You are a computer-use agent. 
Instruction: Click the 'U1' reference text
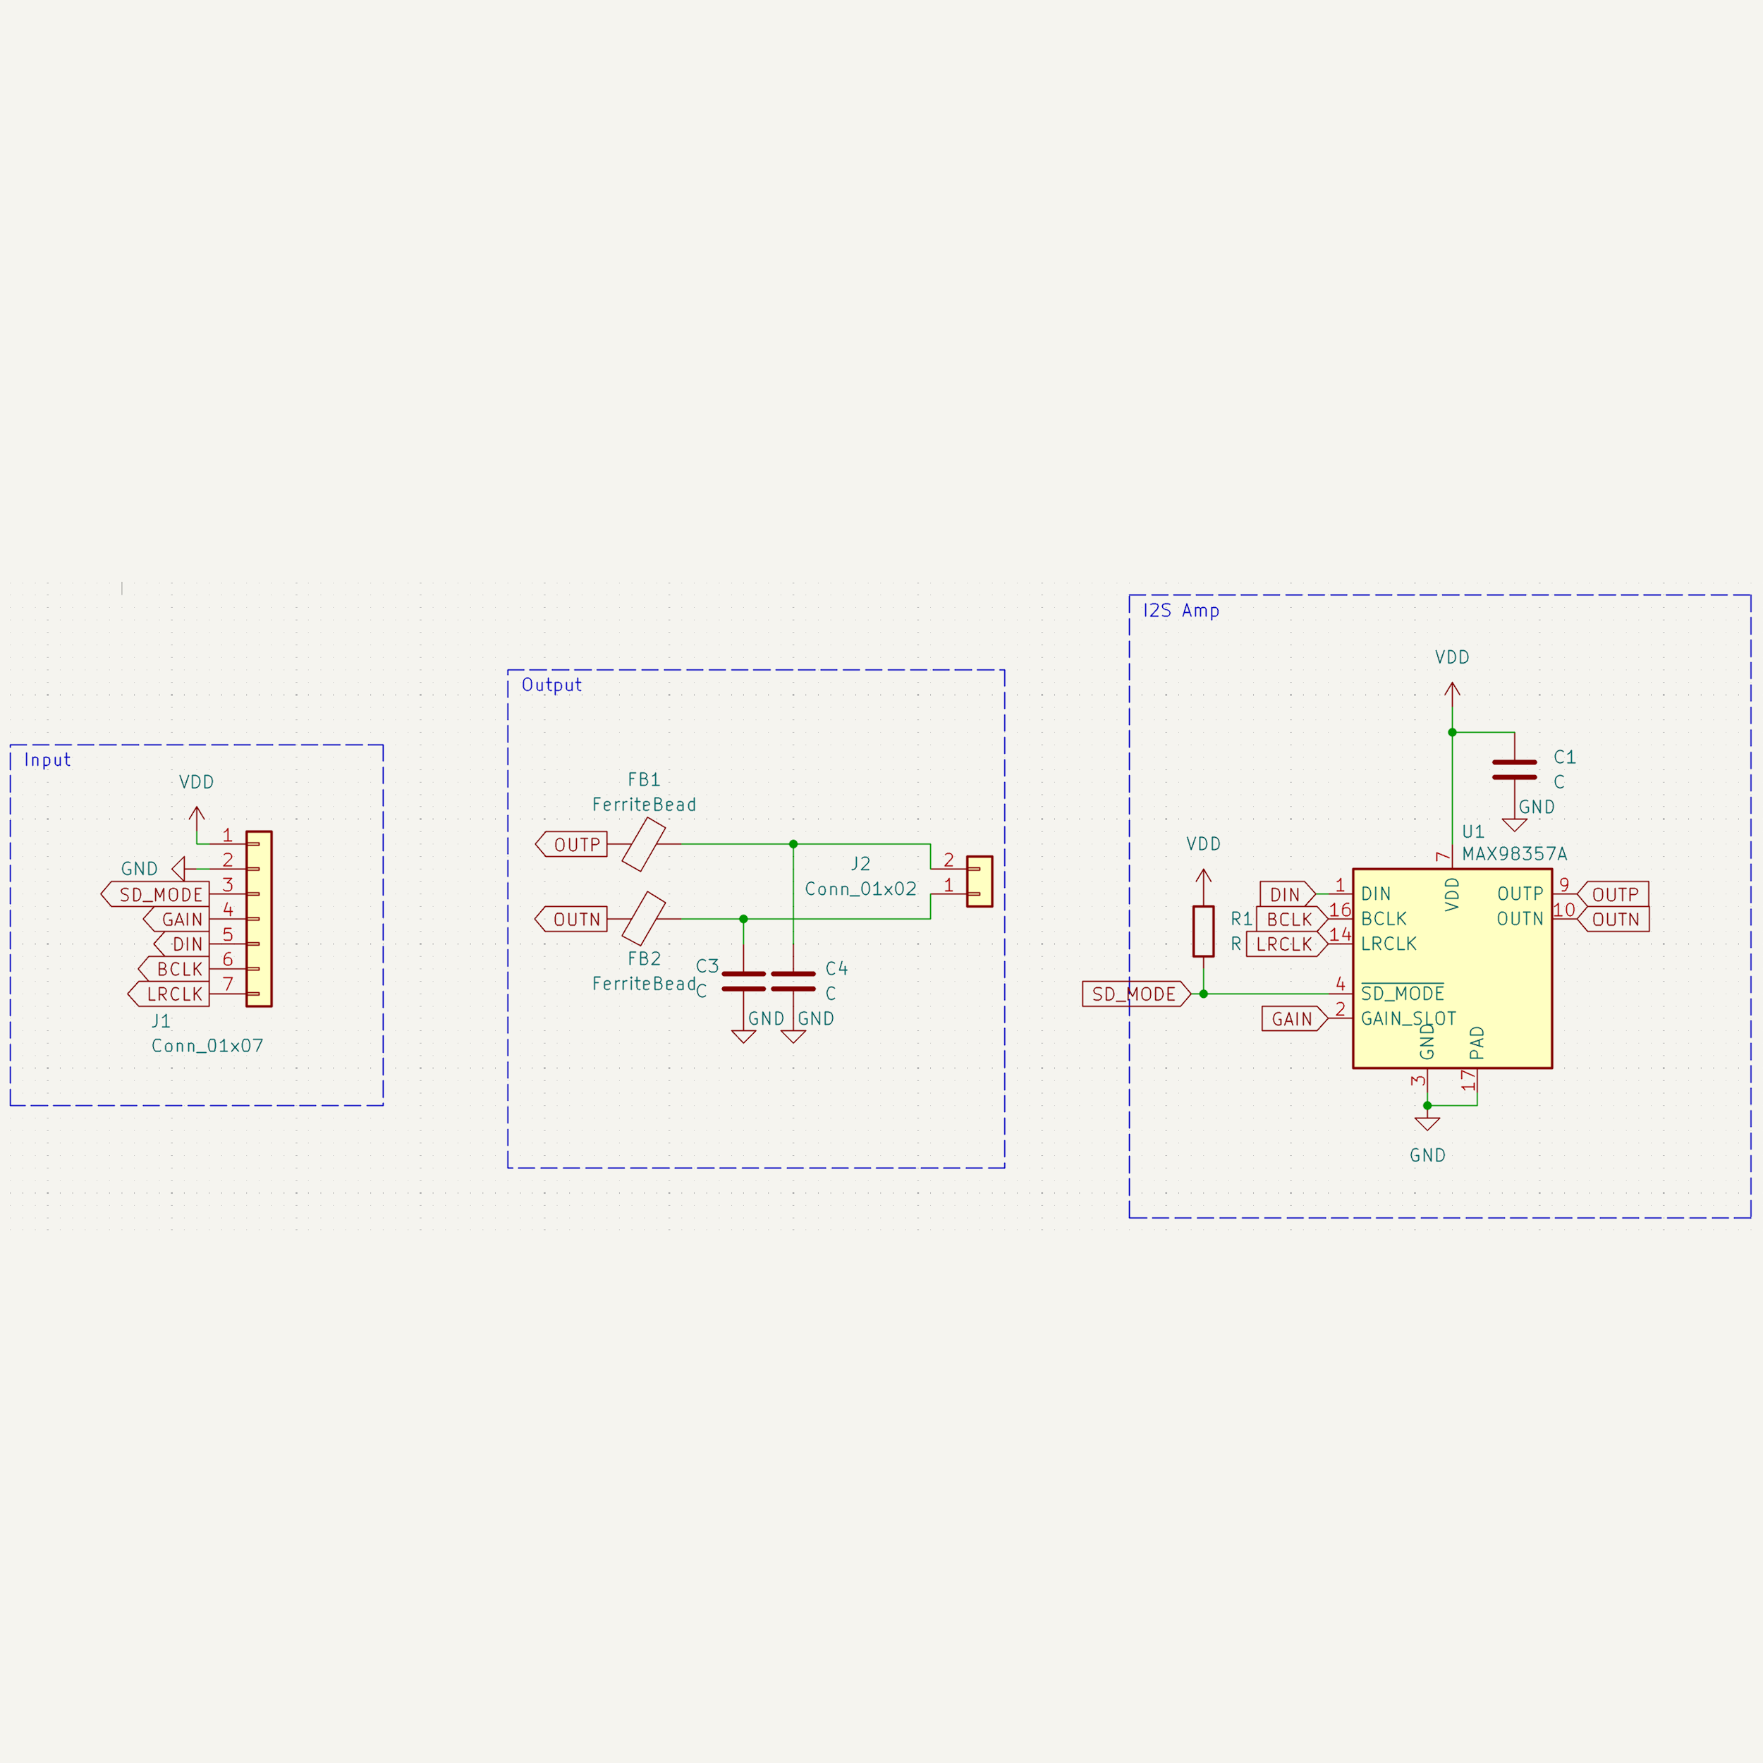pyautogui.click(x=1473, y=831)
